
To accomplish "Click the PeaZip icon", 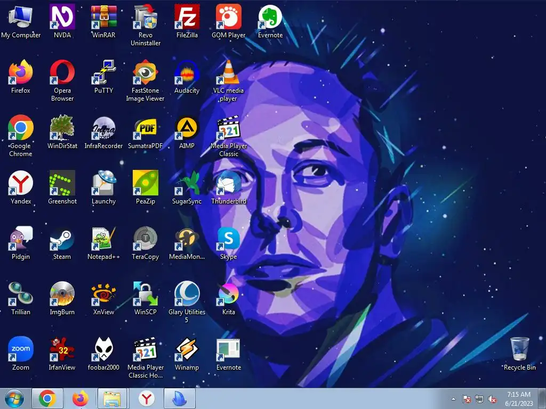I will coord(145,183).
